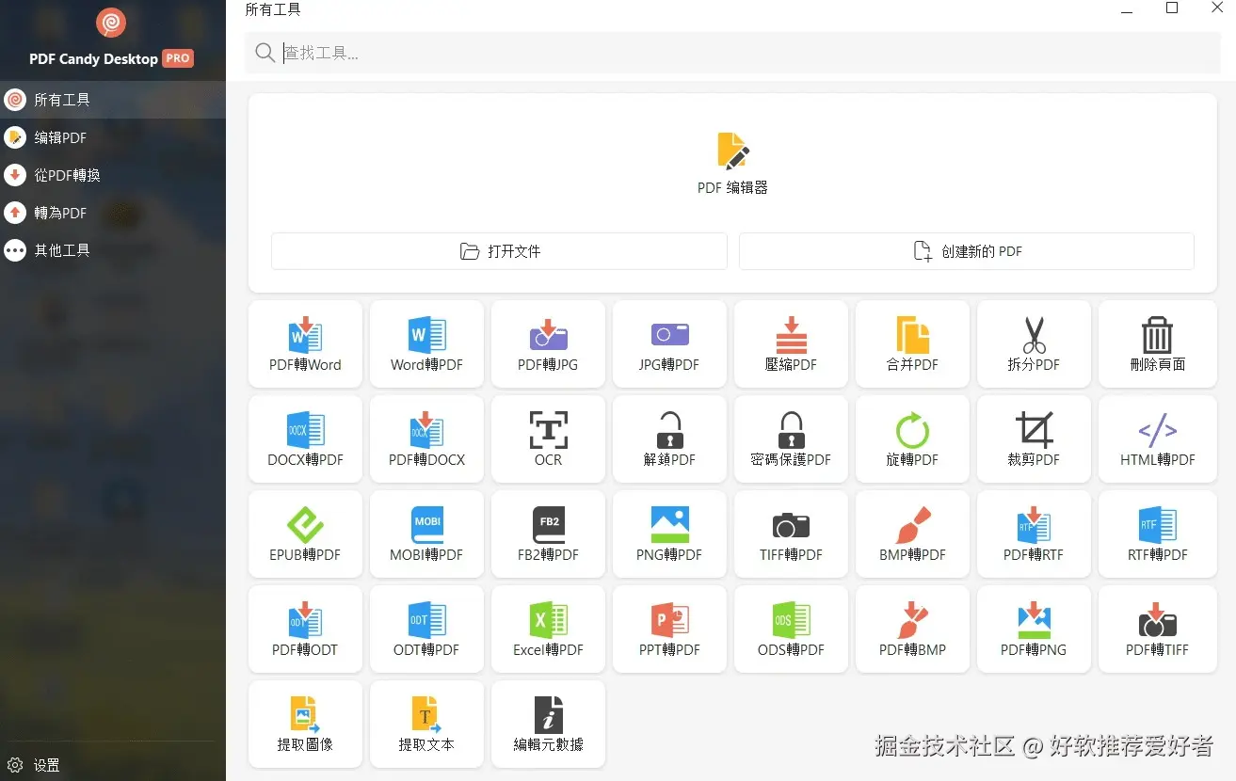This screenshot has width=1236, height=781.
Task: Open the PDF轉DOCX tool
Action: click(x=426, y=438)
